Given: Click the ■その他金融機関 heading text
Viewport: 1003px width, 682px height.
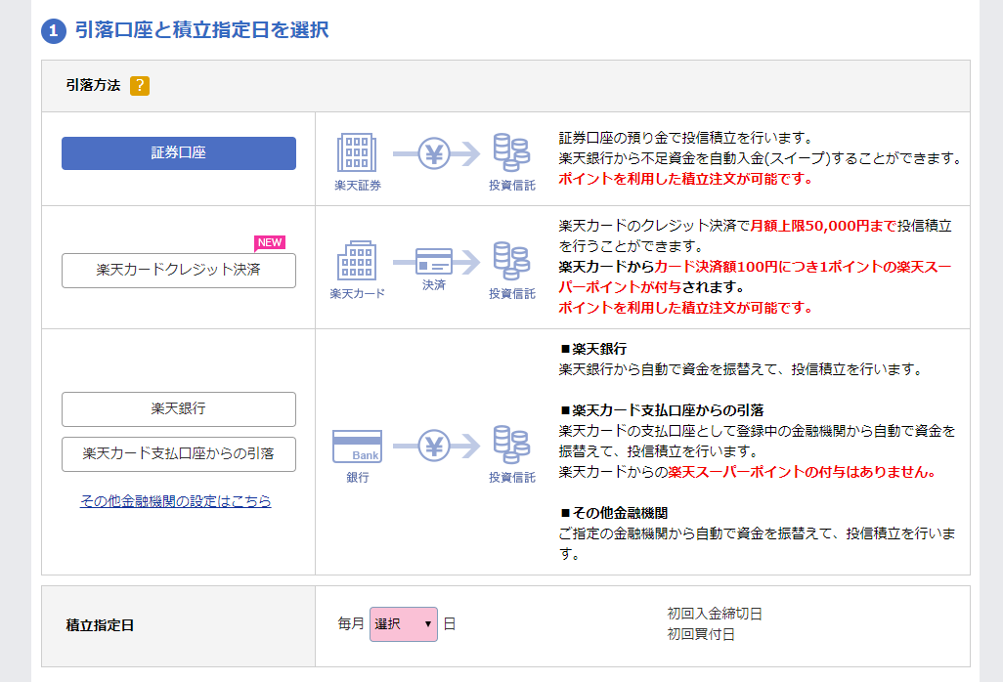Looking at the screenshot, I should 614,513.
